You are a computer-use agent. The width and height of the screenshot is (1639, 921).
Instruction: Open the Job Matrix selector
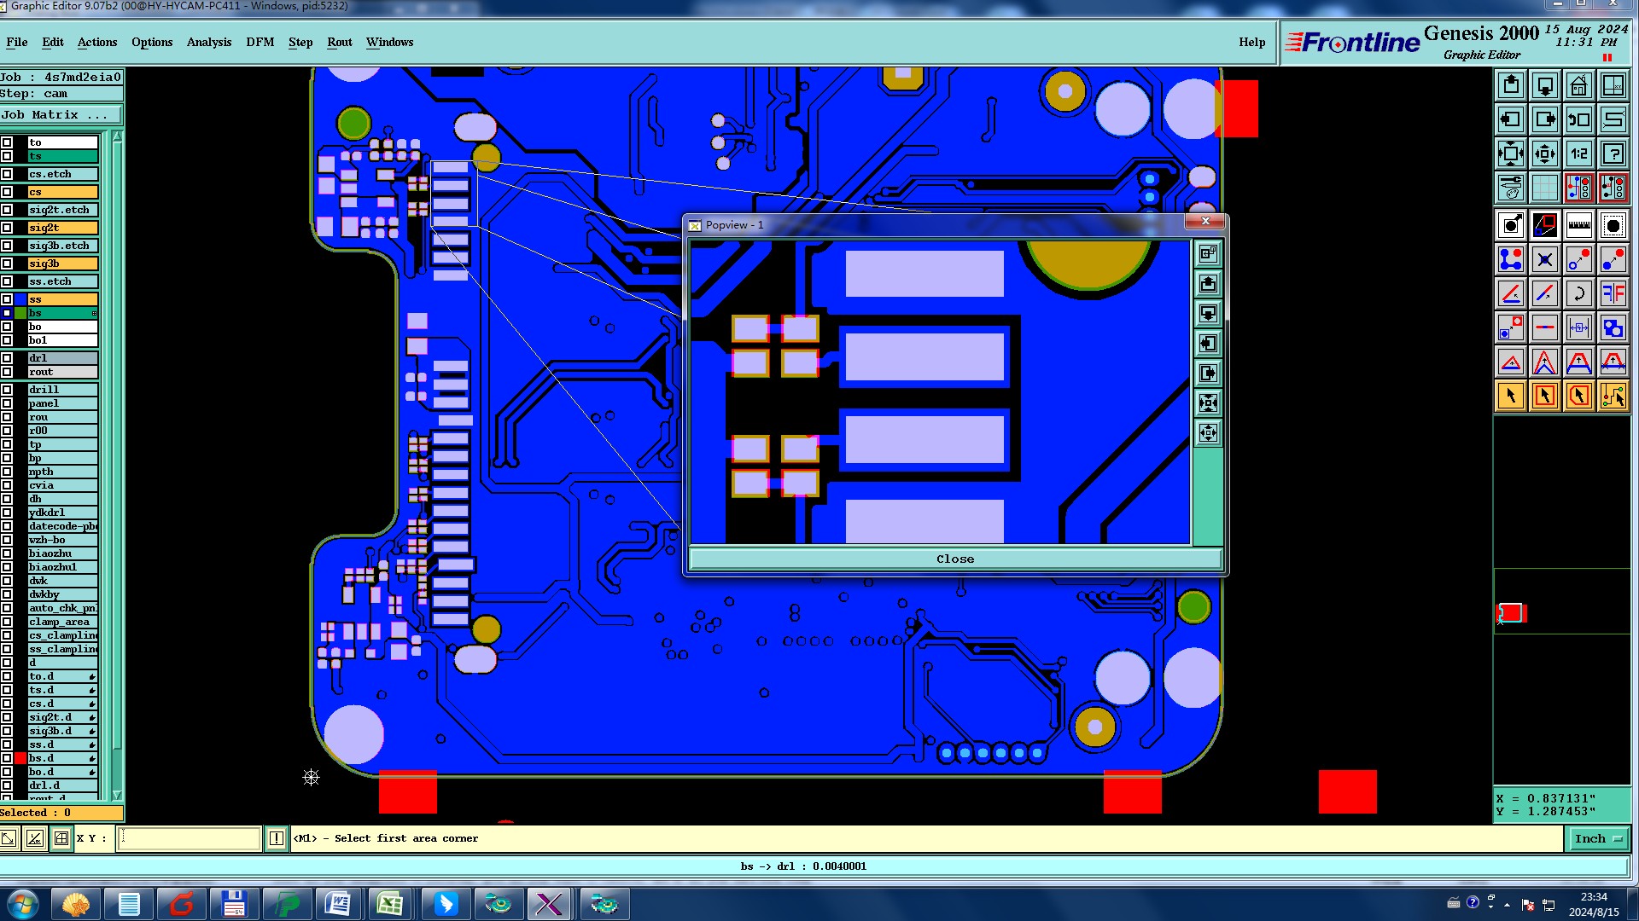(x=60, y=115)
